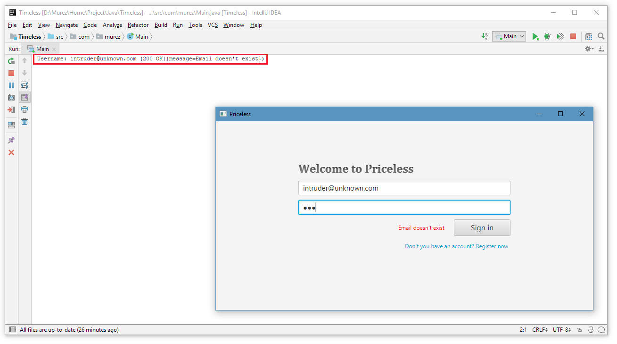Click the Print icon in the console toolbar
Viewport: 617px width, 344px height.
coord(25,109)
